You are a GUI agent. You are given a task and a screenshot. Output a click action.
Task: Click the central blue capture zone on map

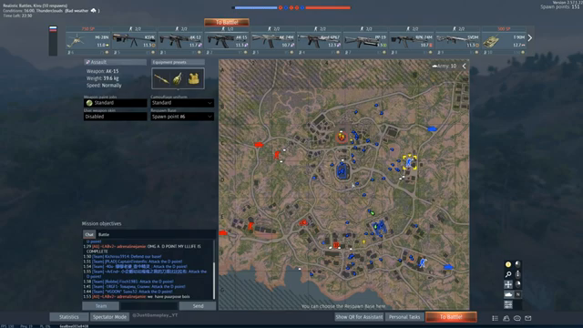click(x=343, y=171)
